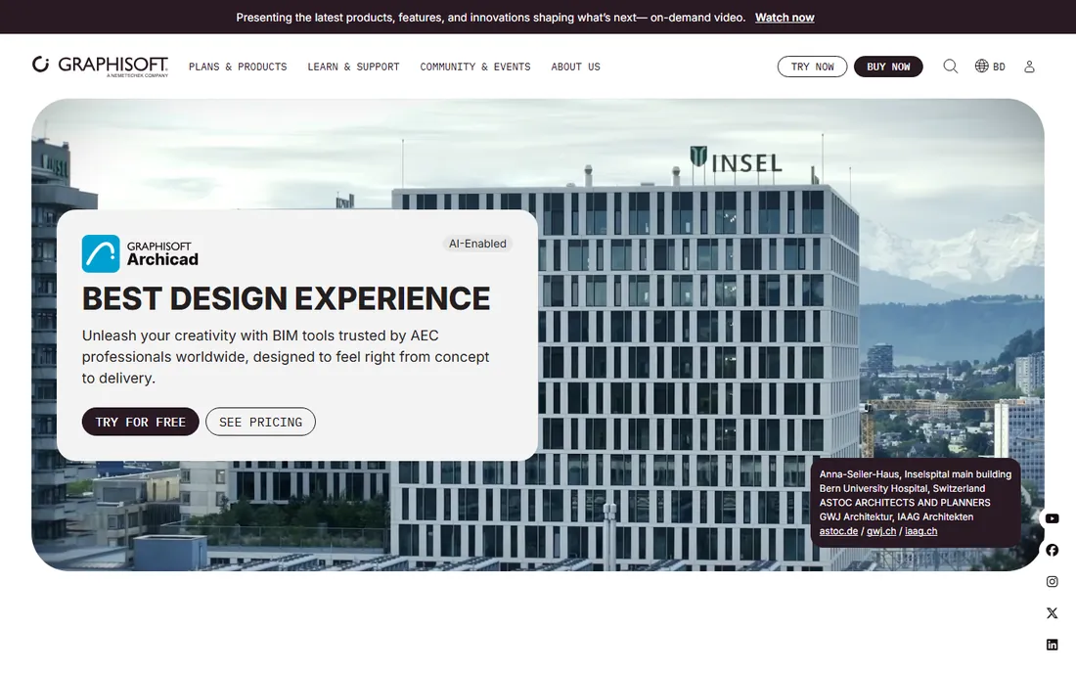Click the Buy Now header button
This screenshot has width=1076, height=673.
[888, 67]
